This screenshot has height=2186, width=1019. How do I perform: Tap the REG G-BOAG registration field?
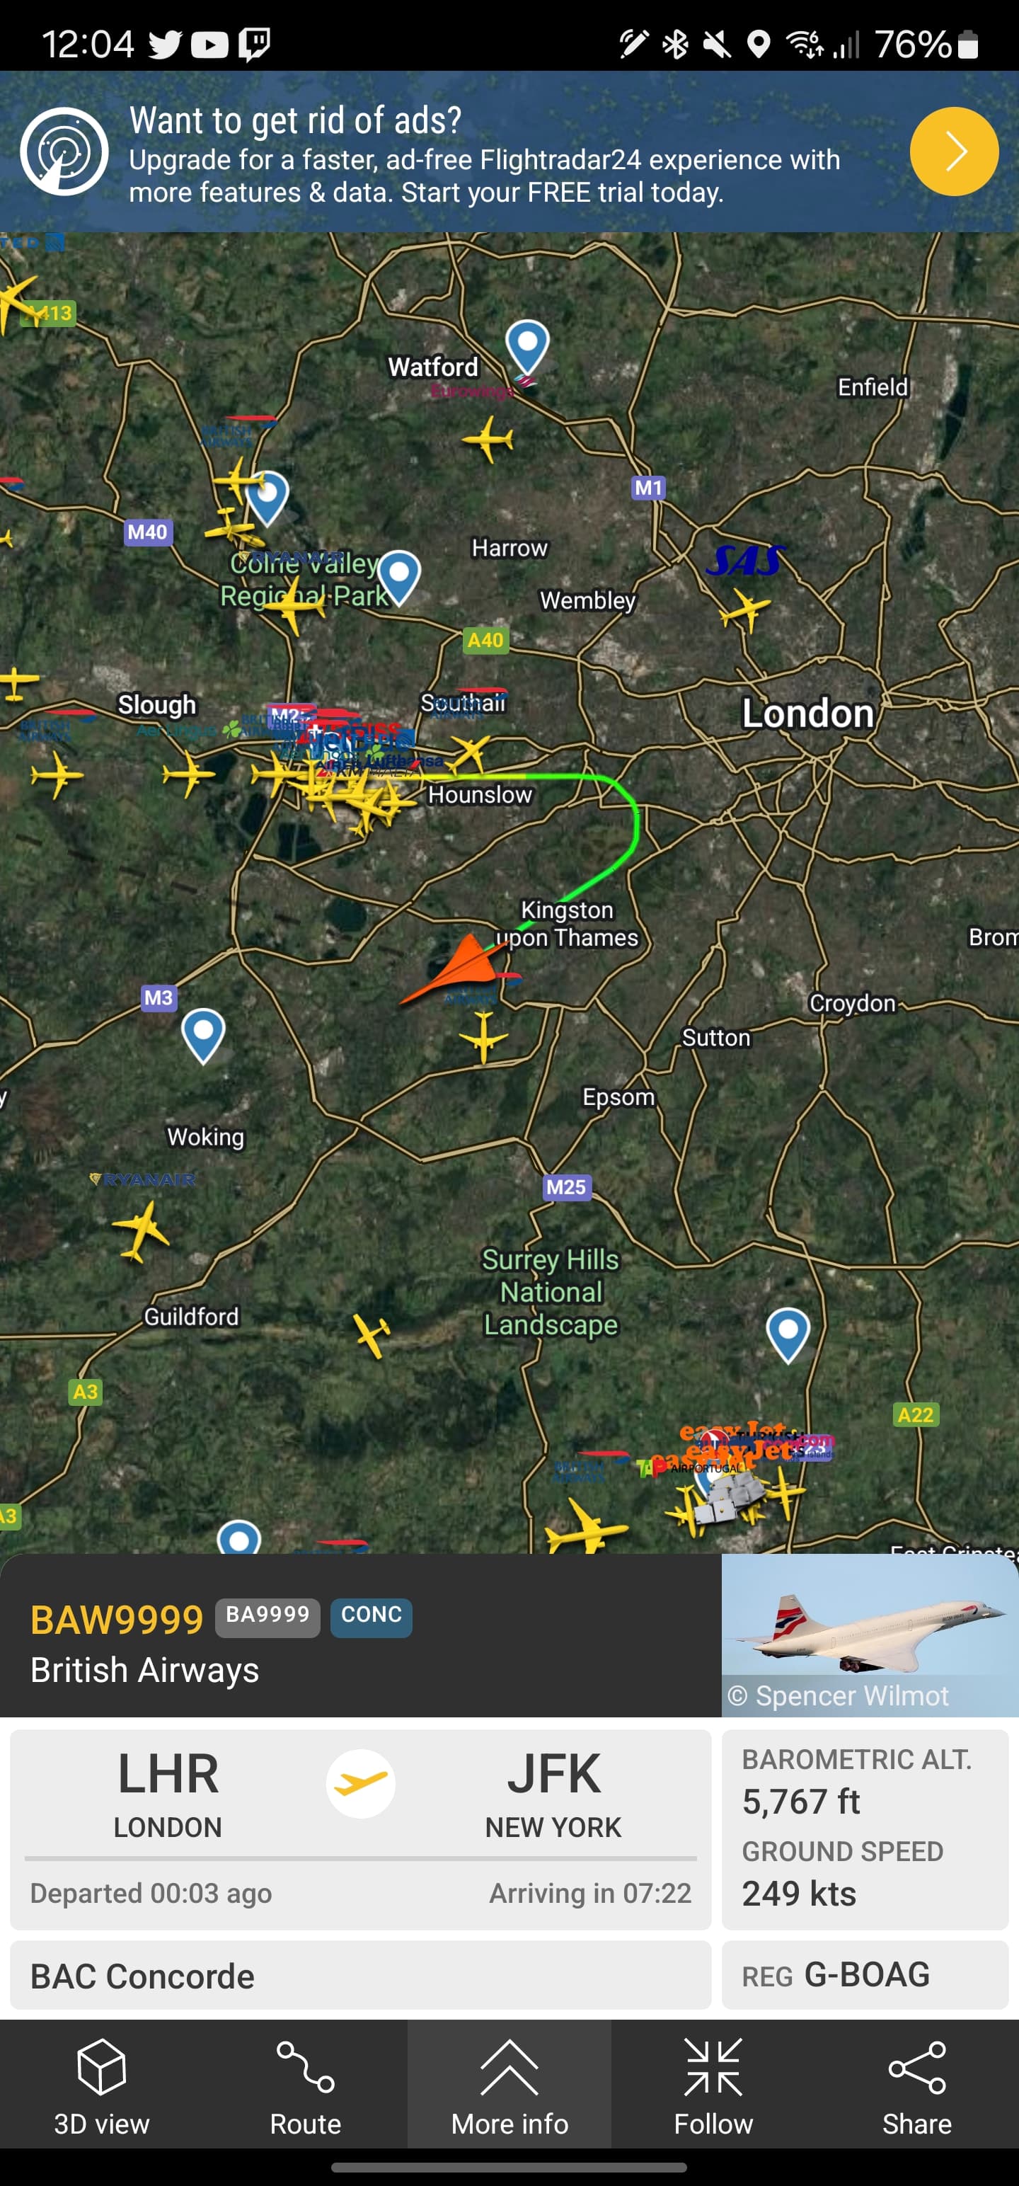click(865, 1976)
